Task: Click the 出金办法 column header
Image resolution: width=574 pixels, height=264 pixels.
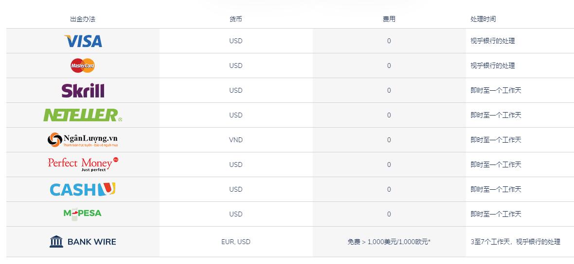Action: [83, 19]
